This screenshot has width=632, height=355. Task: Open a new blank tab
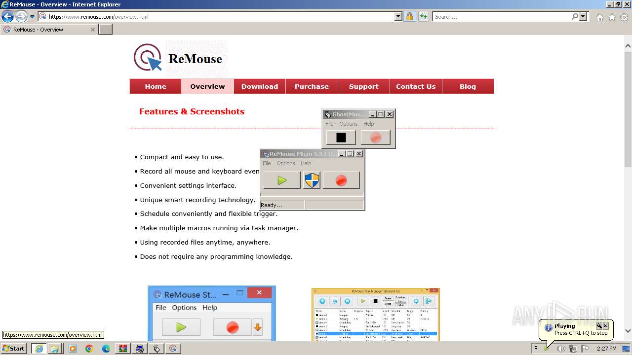(106, 30)
